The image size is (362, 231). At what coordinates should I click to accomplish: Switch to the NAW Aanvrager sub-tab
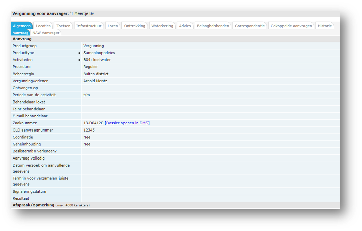coord(46,33)
